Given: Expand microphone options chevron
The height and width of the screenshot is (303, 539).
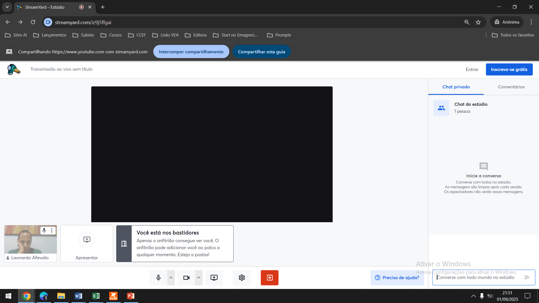Looking at the screenshot, I should click(x=171, y=278).
